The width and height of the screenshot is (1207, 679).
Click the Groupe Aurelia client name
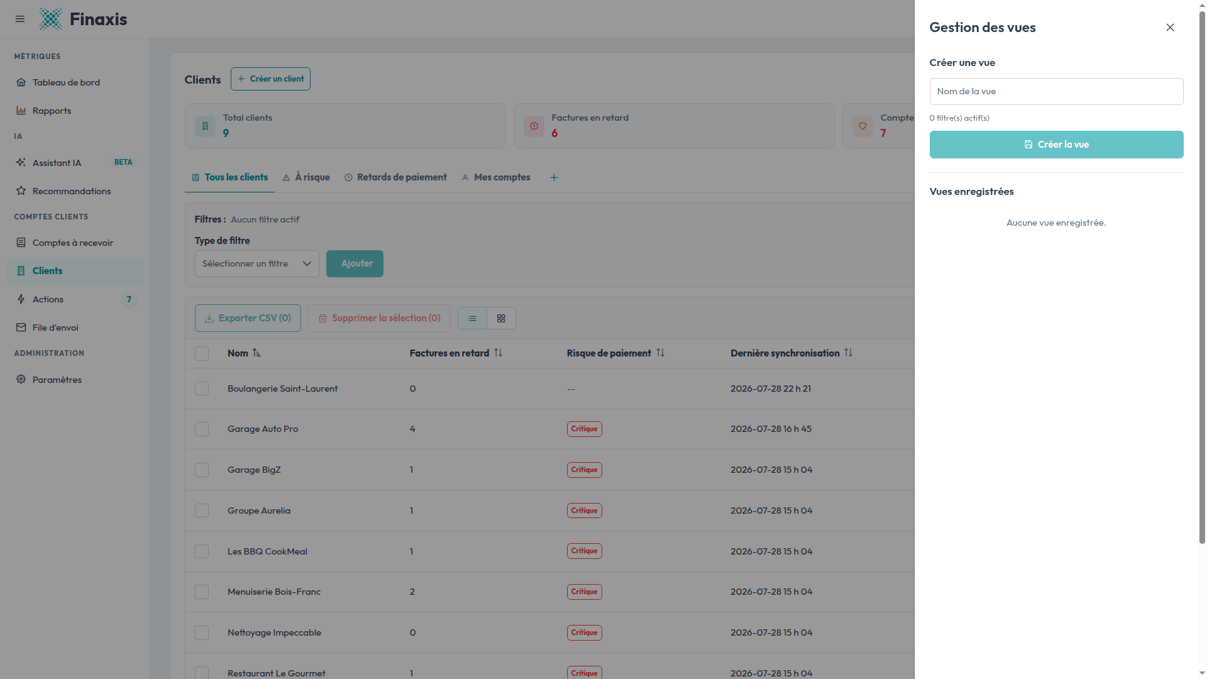click(x=259, y=511)
